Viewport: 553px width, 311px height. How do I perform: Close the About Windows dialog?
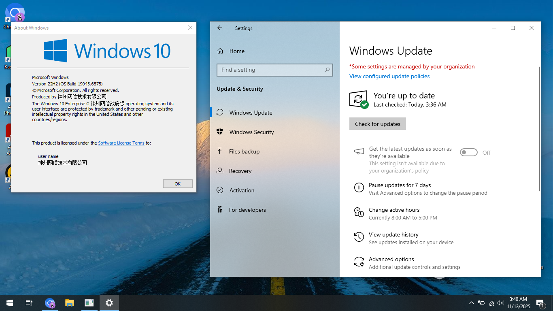click(190, 28)
